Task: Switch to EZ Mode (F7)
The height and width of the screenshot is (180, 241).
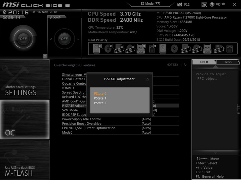Action: pyautogui.click(x=150, y=4)
